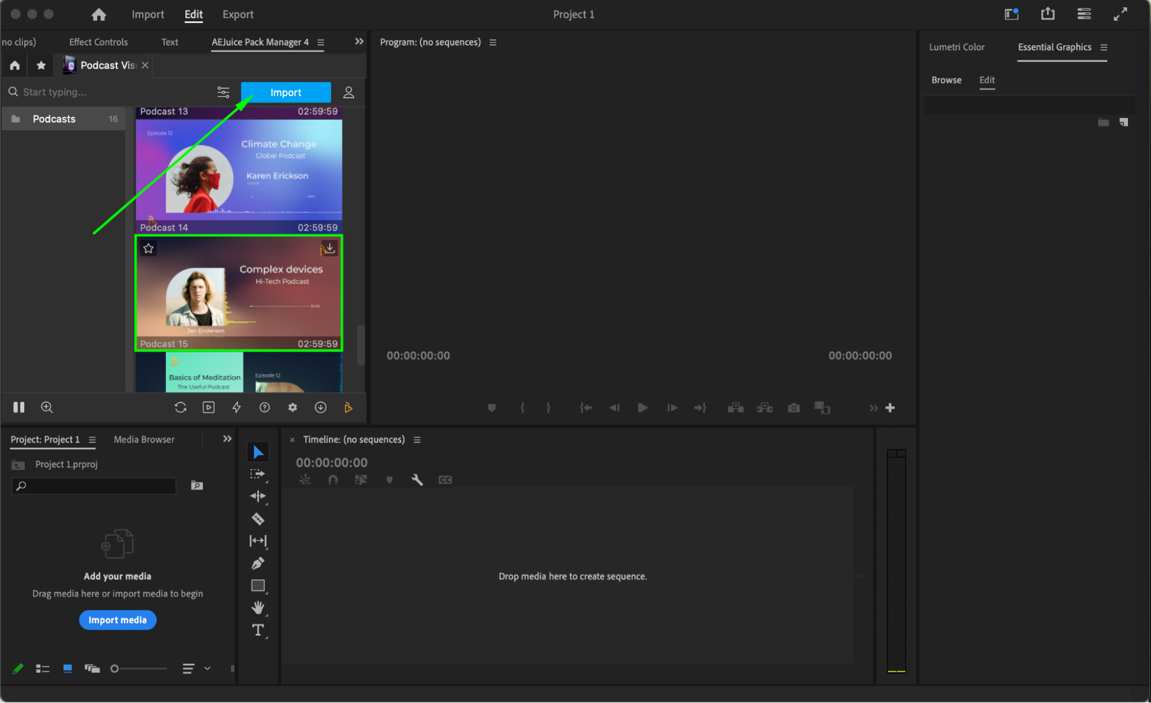
Task: Click the blue Import button in AEJuice
Action: pos(286,92)
